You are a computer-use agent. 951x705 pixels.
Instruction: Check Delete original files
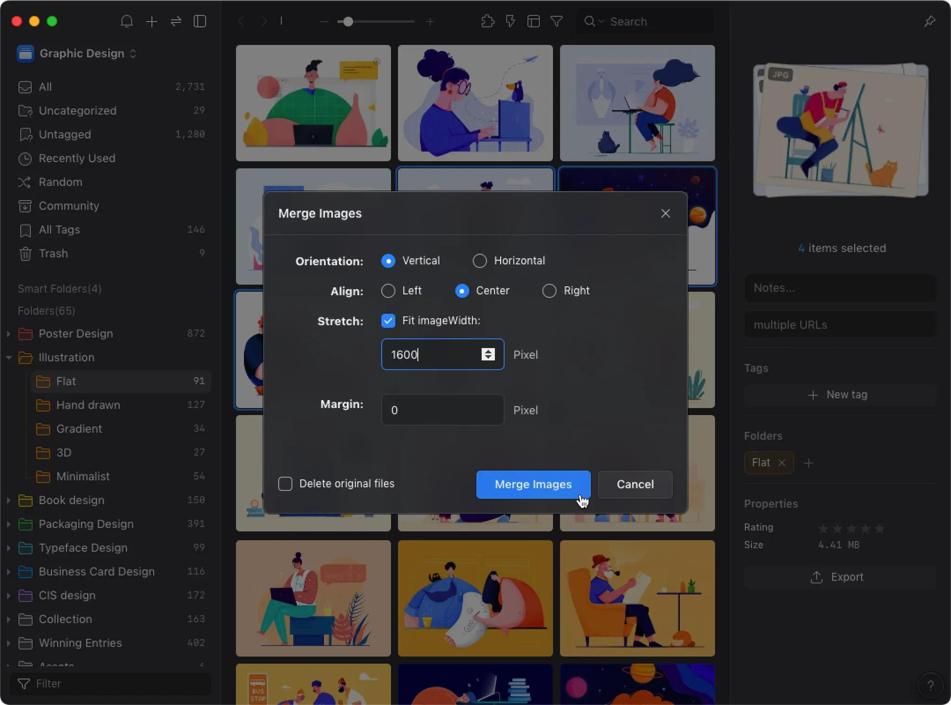pos(285,484)
